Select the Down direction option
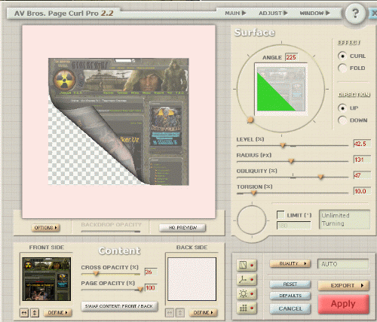 pyautogui.click(x=342, y=120)
